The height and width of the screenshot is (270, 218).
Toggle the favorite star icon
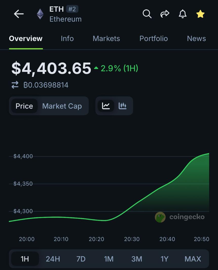click(200, 14)
